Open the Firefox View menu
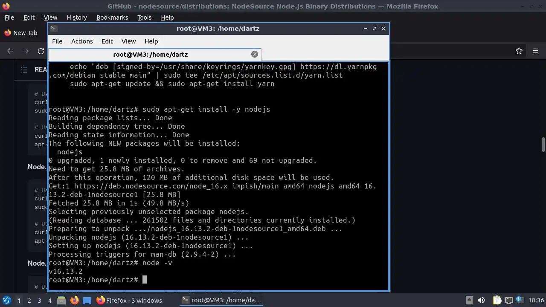Viewport: 546px width, 307px height. pos(50,17)
